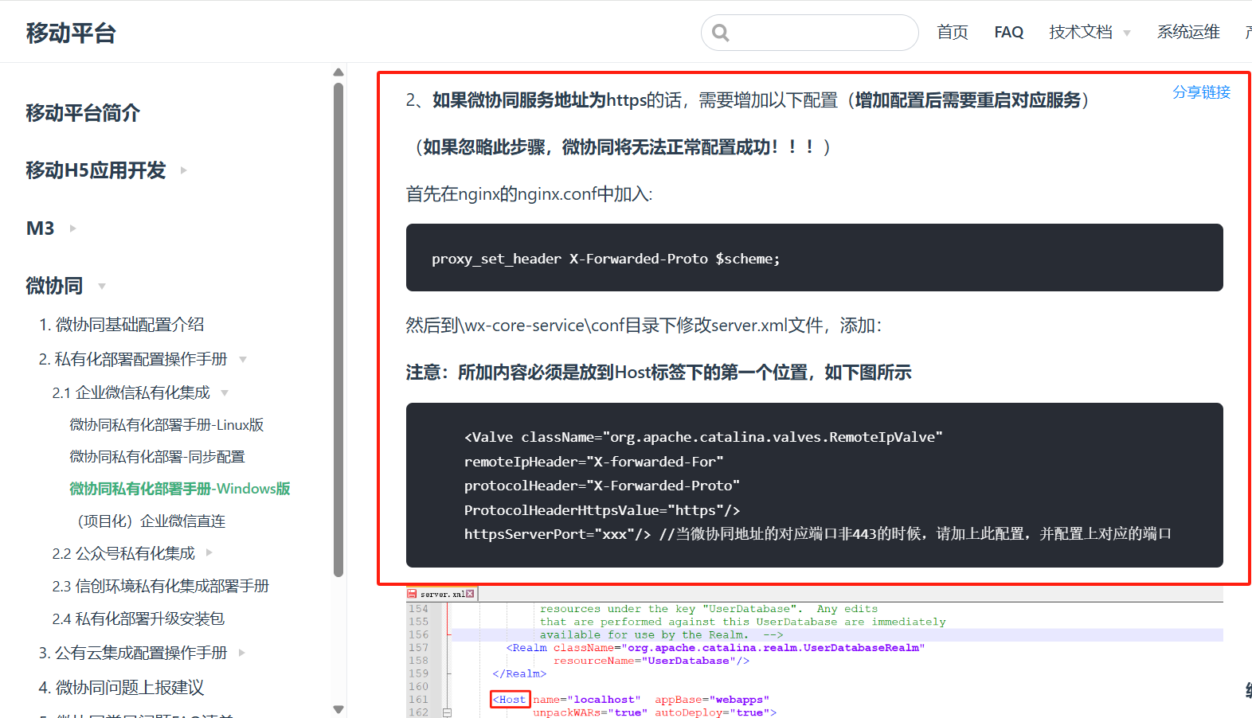Click the search input field
Viewport: 1252px width, 718px height.
[x=810, y=33]
